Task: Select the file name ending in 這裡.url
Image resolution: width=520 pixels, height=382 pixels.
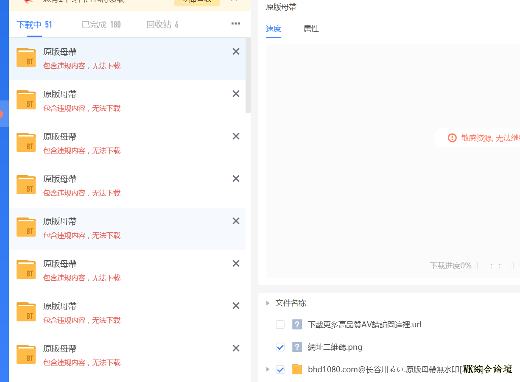Action: click(x=365, y=325)
